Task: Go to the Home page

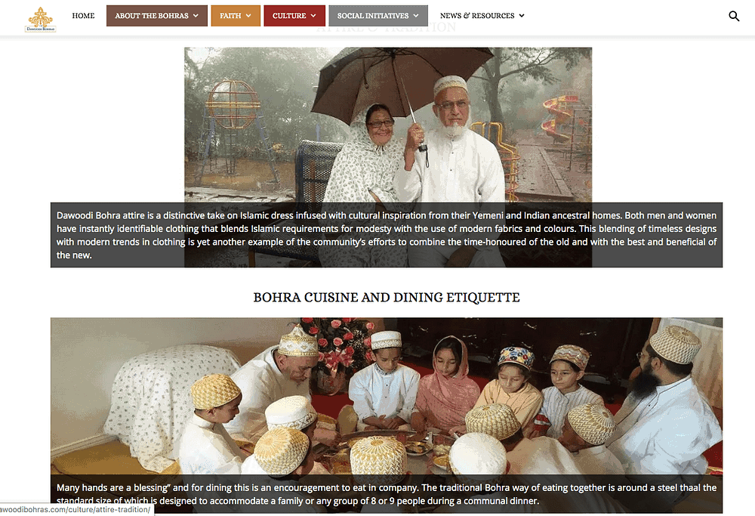Action: pos(83,15)
